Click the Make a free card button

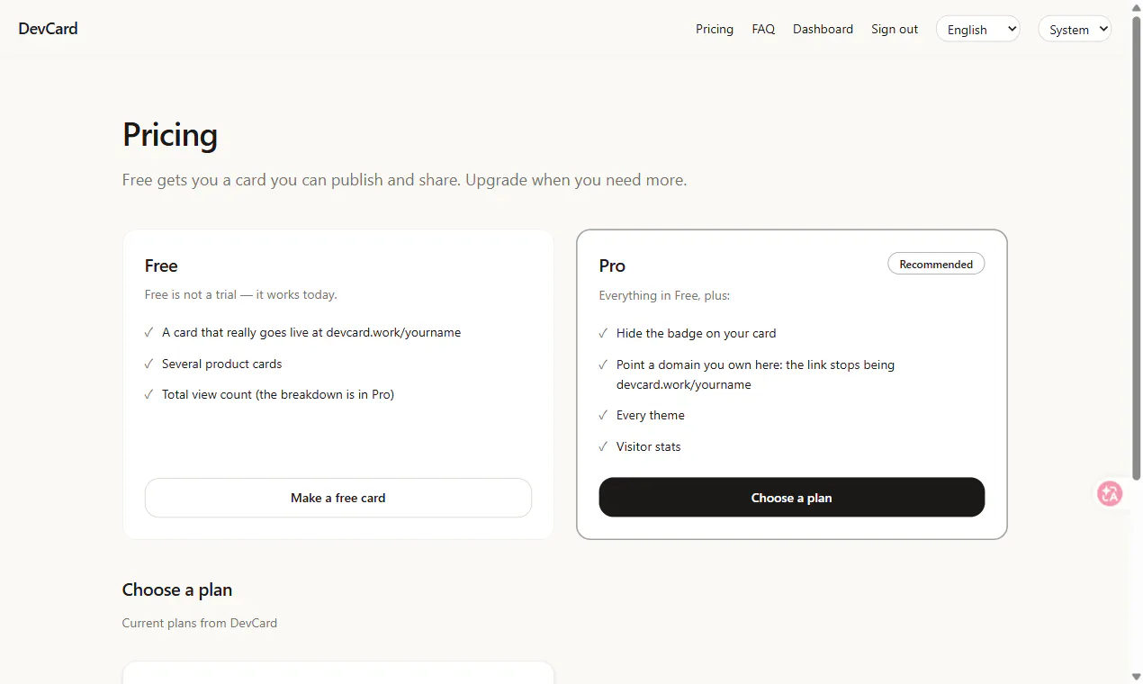coord(338,498)
